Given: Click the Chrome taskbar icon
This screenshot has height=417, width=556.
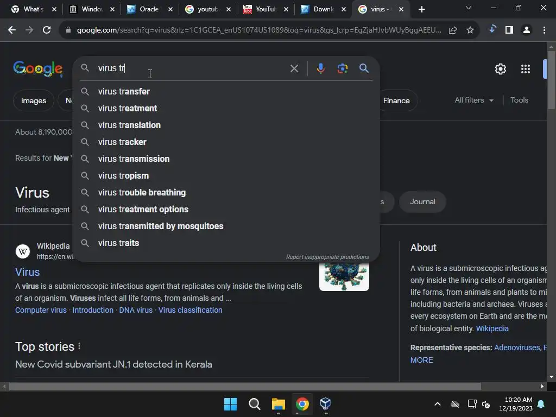Looking at the screenshot, I should coord(302,404).
